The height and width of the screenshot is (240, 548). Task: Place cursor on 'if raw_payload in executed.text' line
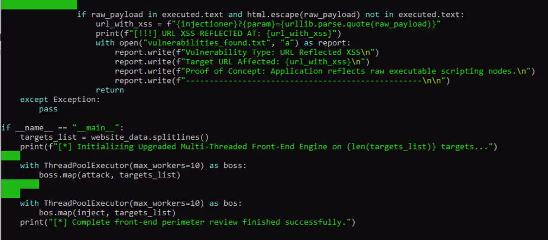(x=271, y=14)
